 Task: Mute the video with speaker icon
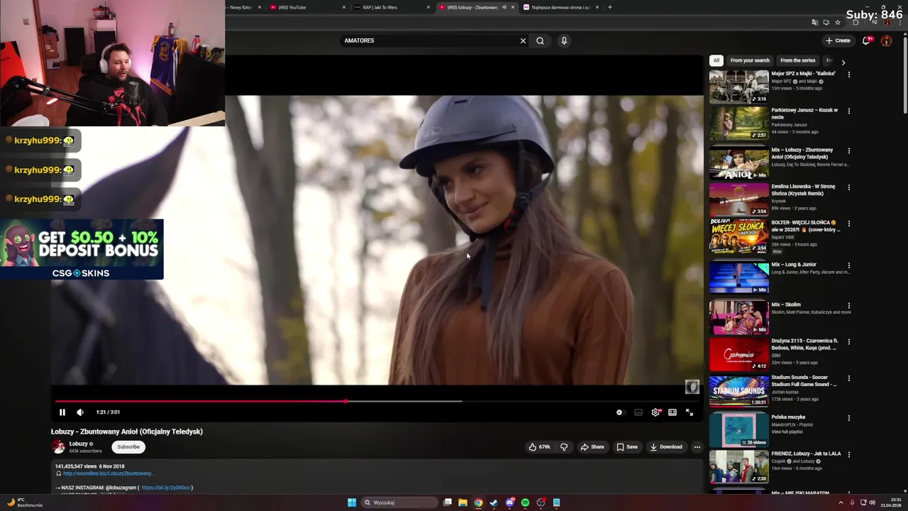point(80,412)
